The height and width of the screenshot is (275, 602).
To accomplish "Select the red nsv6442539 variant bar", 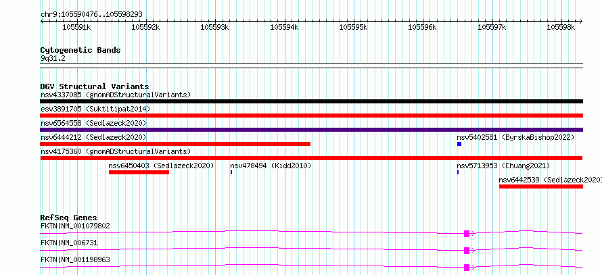I will (x=541, y=186).
